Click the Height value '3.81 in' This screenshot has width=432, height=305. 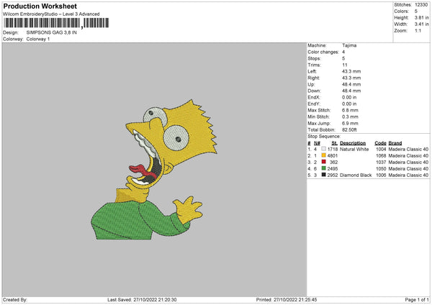point(421,17)
